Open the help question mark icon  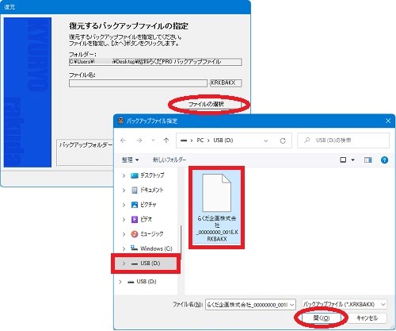(384, 160)
